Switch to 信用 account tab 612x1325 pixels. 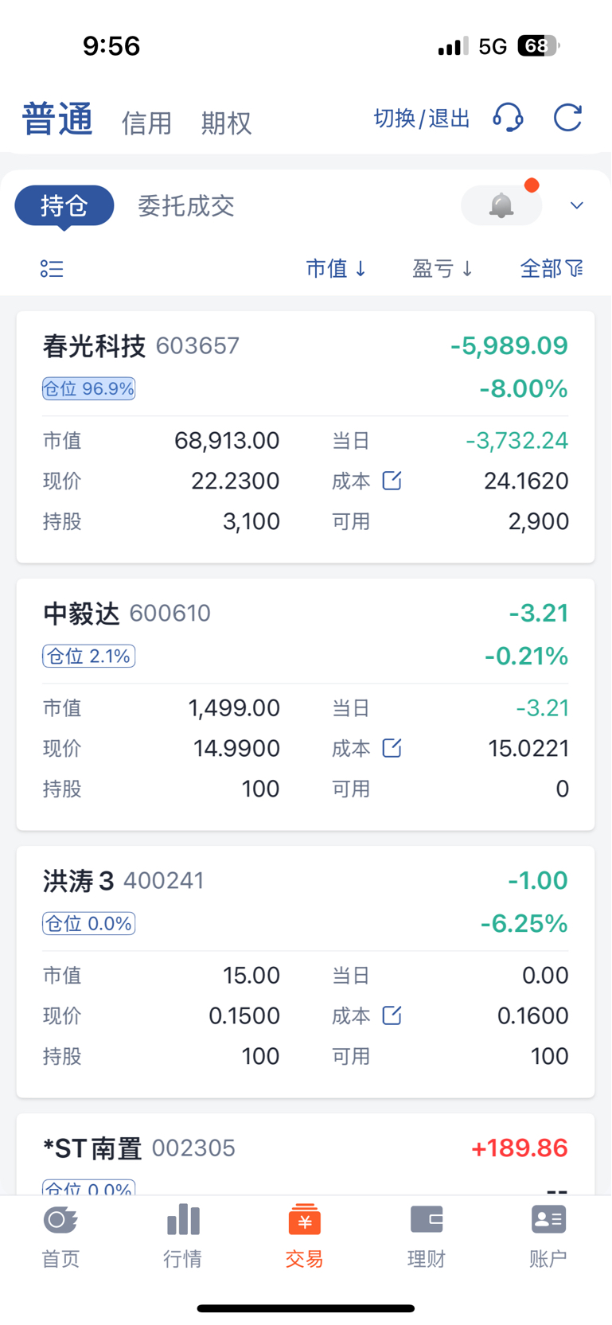coord(146,123)
